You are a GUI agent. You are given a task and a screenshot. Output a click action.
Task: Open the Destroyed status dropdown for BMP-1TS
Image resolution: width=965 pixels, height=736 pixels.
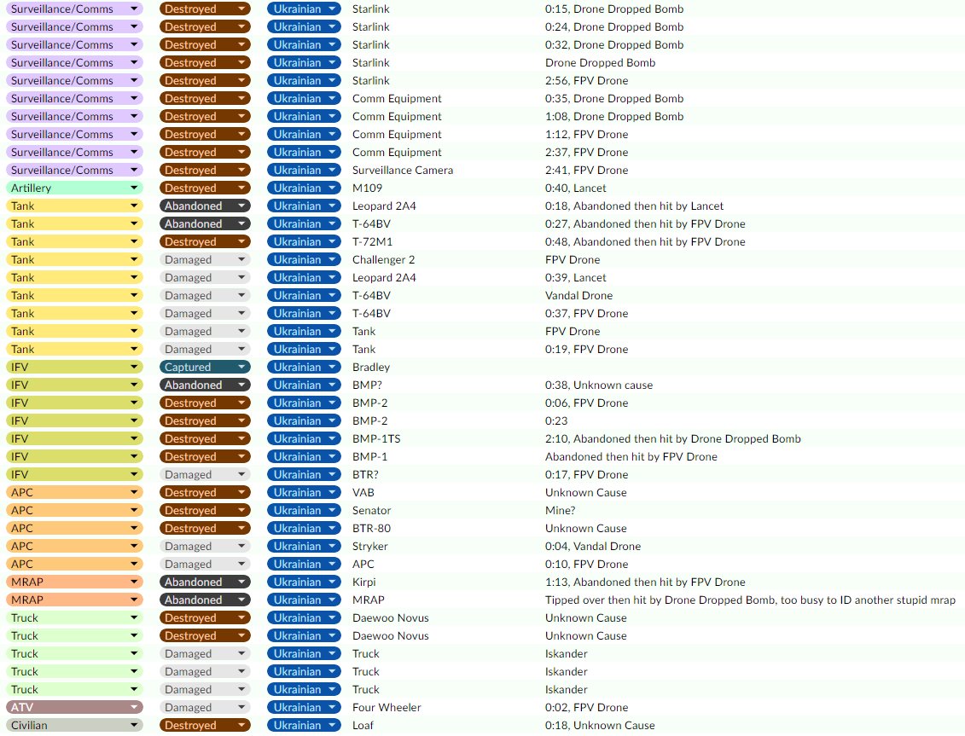(x=205, y=438)
